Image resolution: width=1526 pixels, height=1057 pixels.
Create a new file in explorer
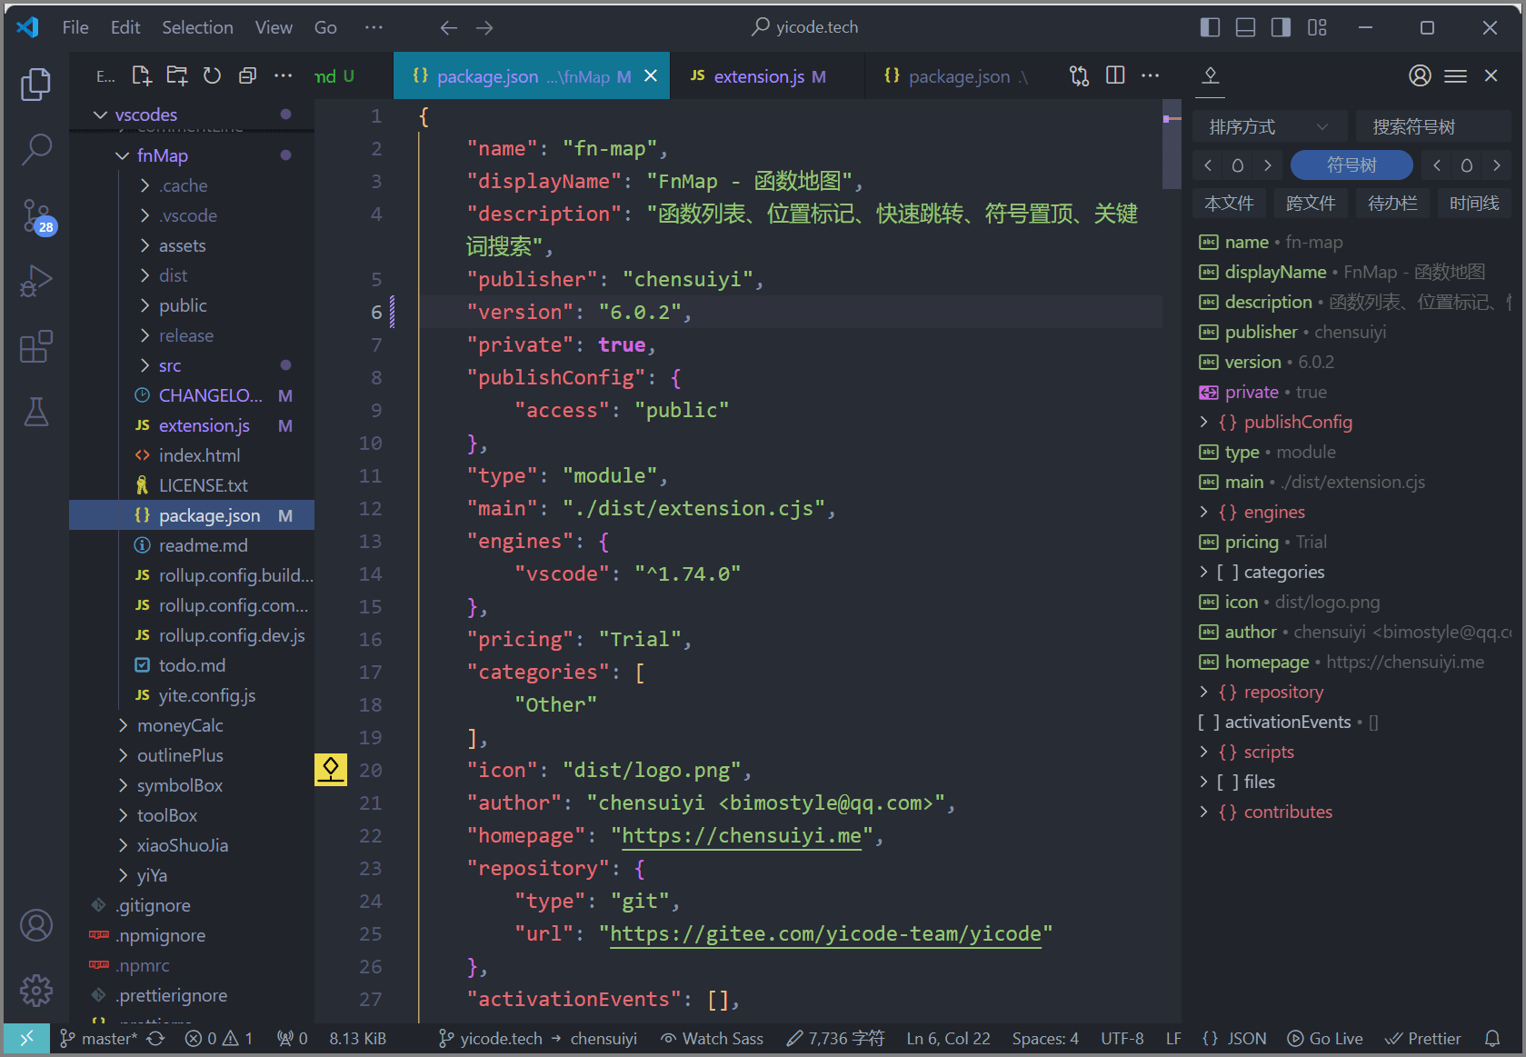point(142,76)
